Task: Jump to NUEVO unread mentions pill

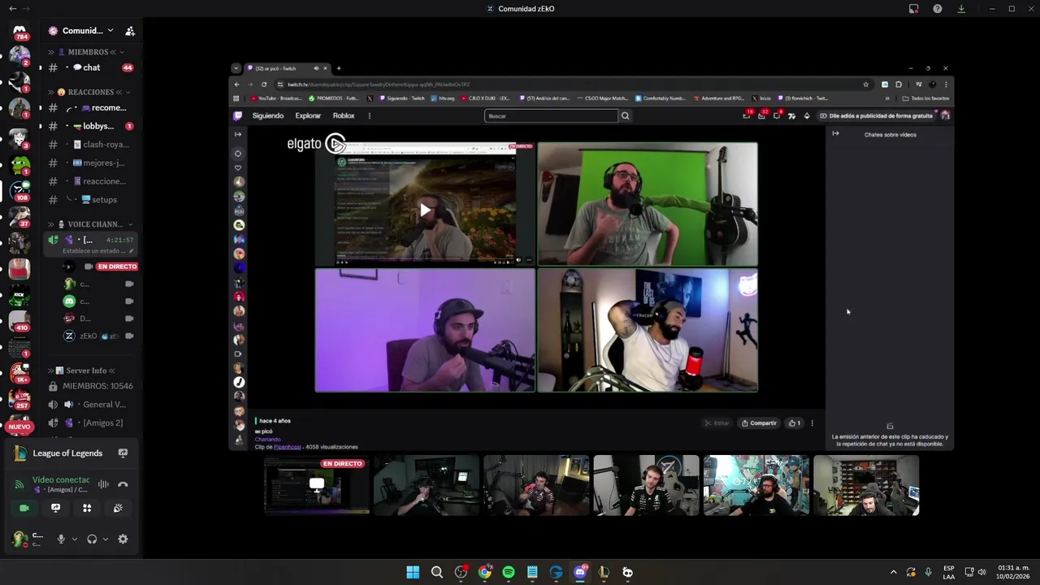Action: click(19, 427)
